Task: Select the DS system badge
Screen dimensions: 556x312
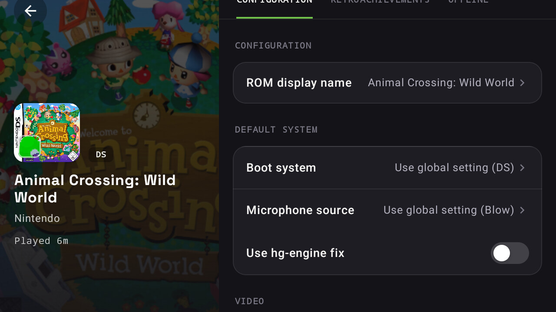Action: [x=101, y=155]
